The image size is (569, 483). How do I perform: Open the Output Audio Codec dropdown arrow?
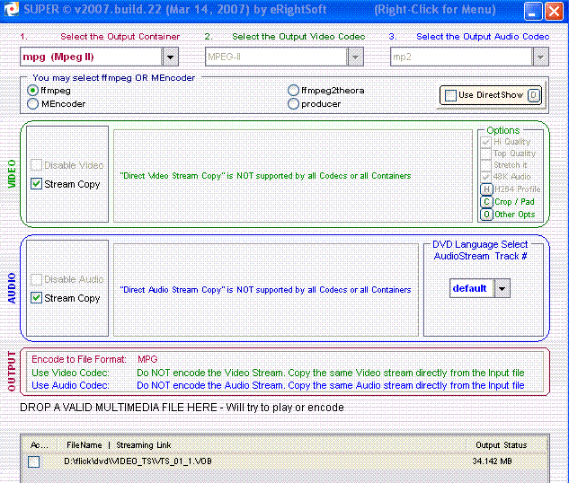540,57
